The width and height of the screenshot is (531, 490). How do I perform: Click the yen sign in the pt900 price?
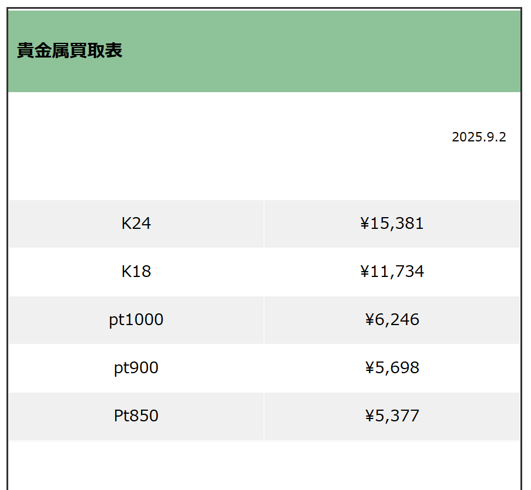[369, 368]
